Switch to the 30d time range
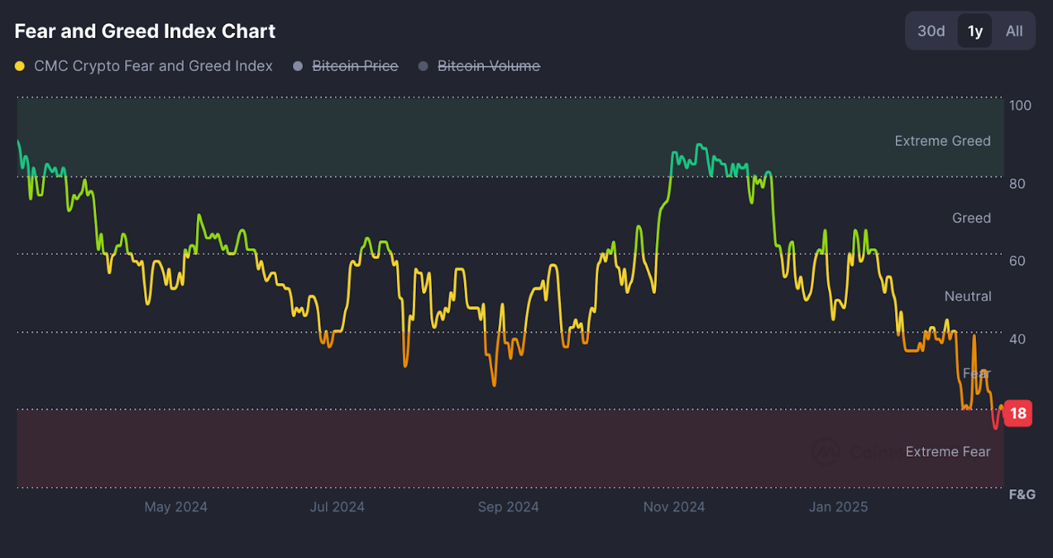Screen dimensions: 1053x558 tap(931, 31)
